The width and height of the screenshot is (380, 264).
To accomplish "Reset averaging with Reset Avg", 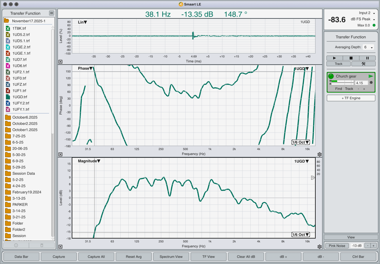I will (x=134, y=257).
